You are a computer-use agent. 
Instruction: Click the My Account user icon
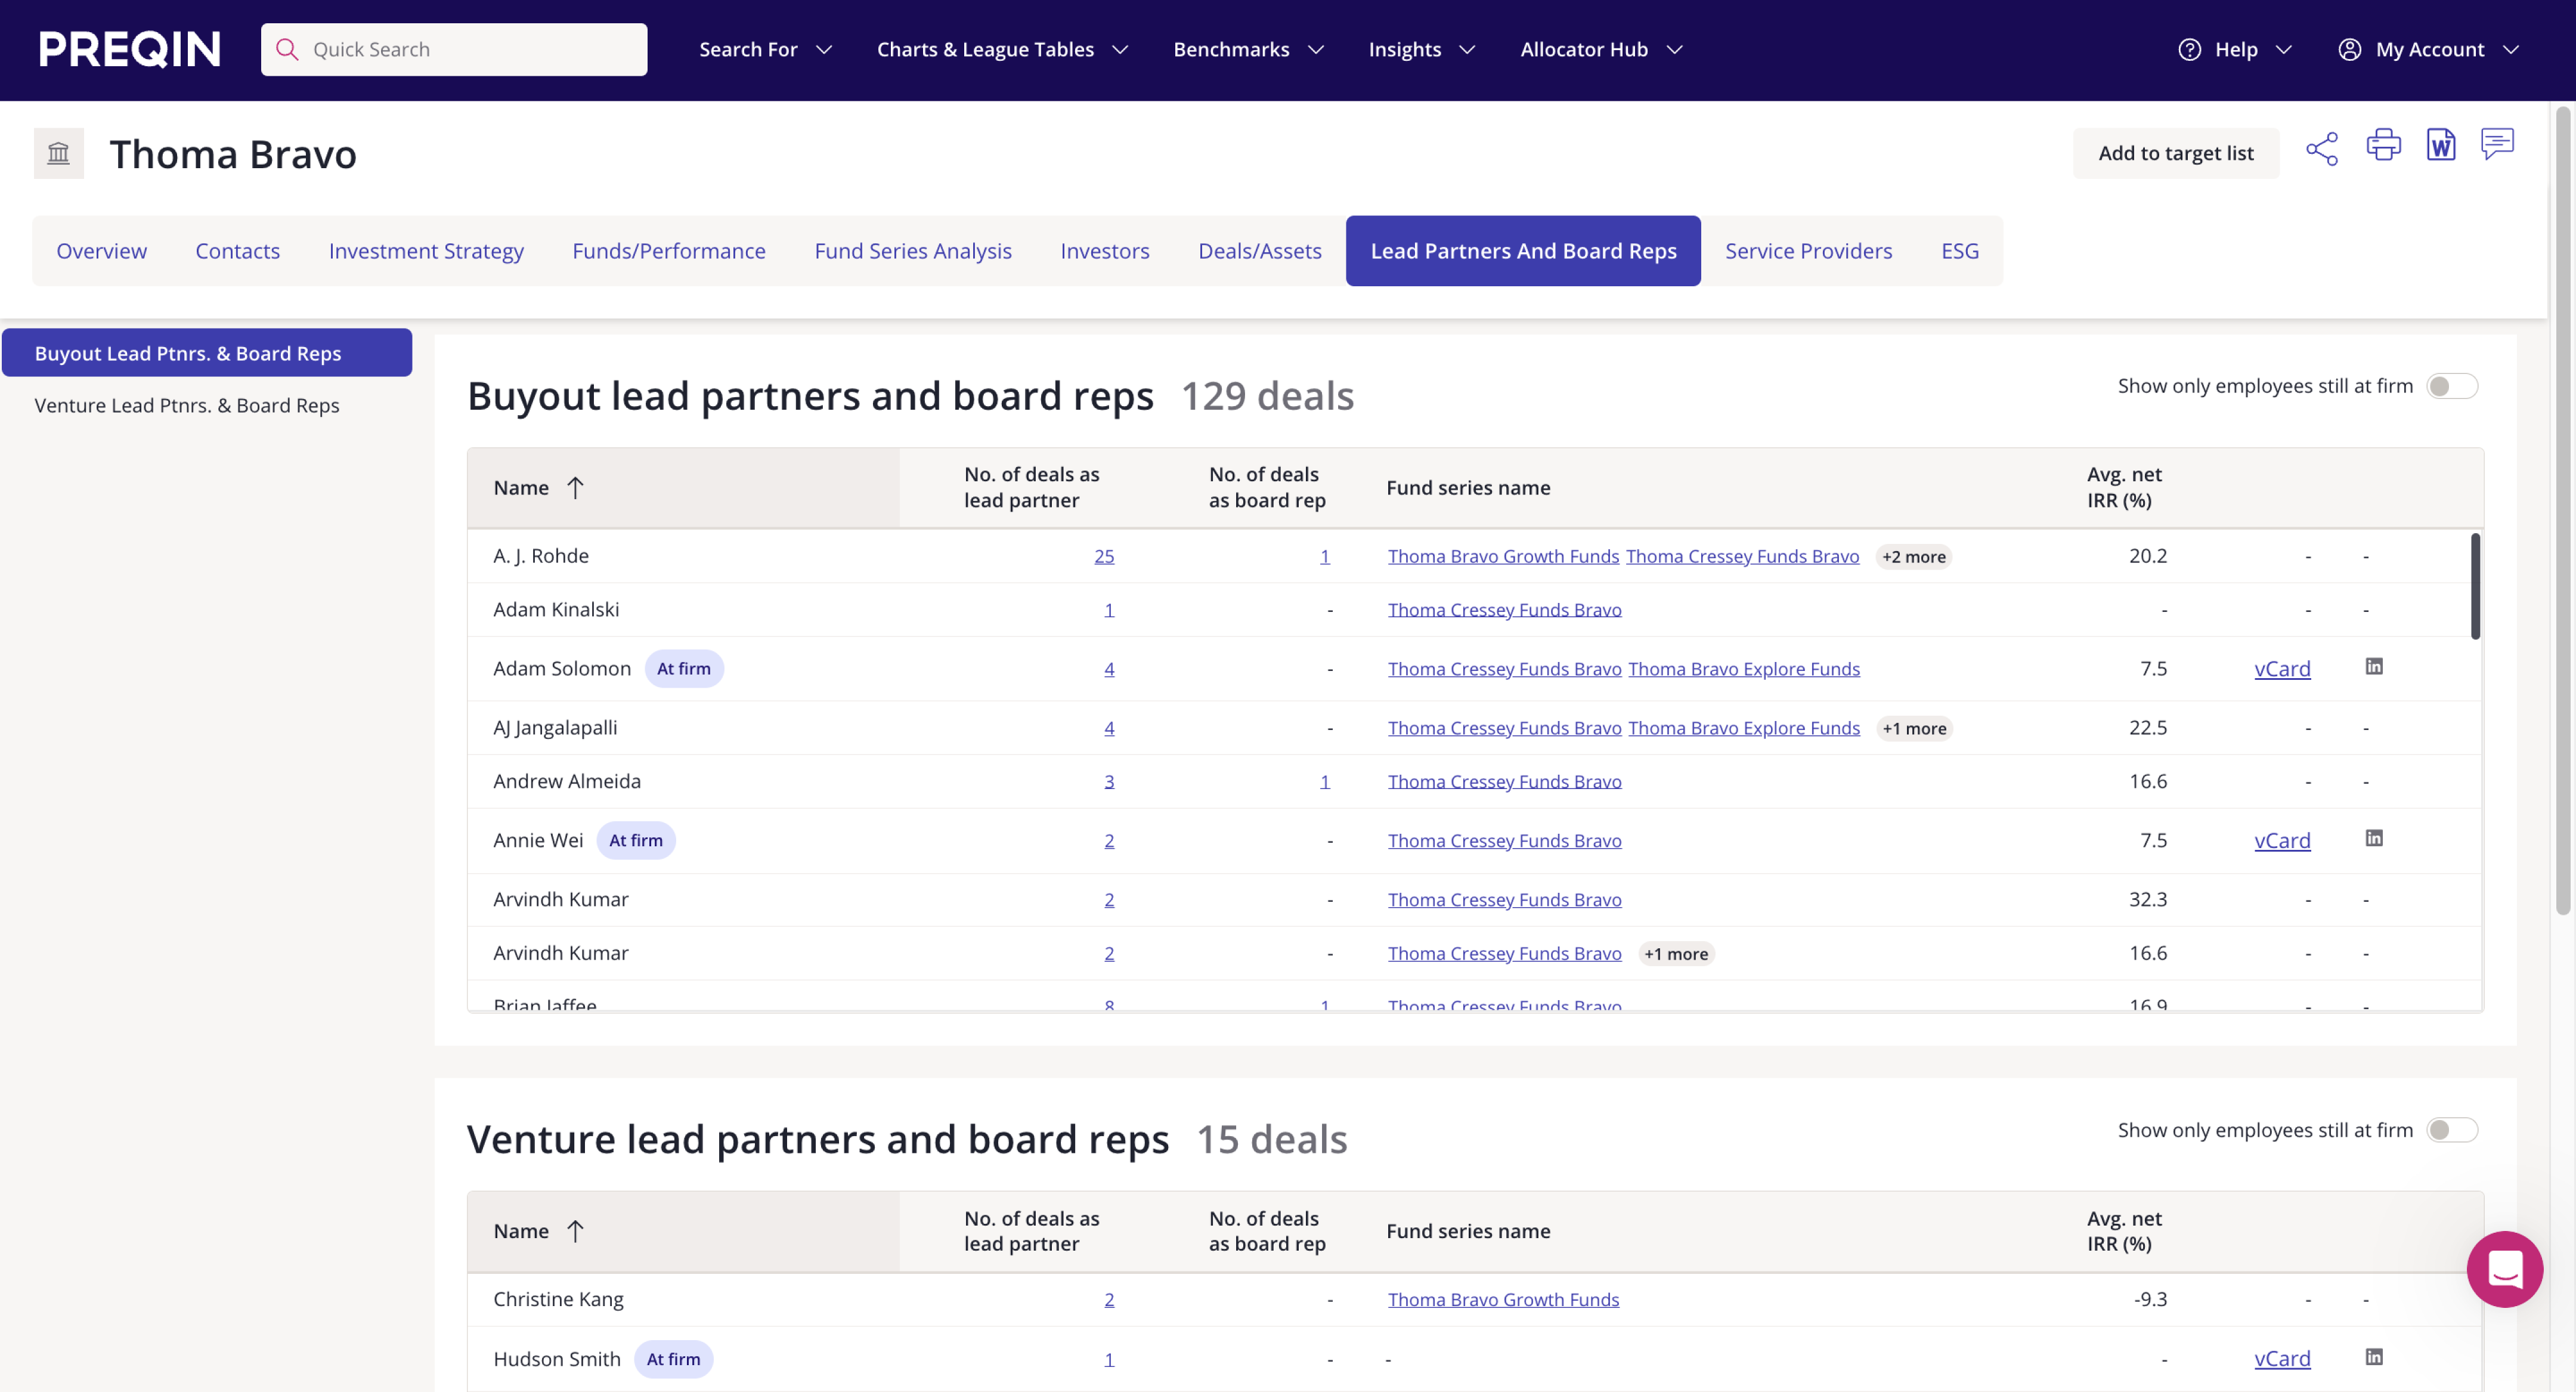(x=2349, y=49)
